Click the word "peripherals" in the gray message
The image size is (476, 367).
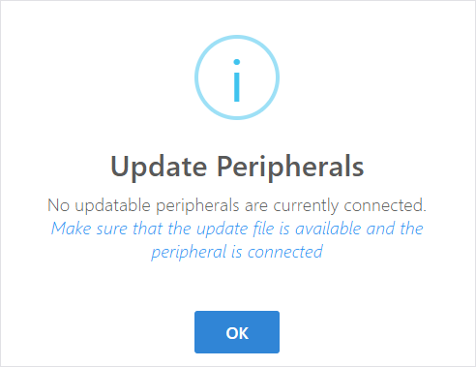(197, 206)
